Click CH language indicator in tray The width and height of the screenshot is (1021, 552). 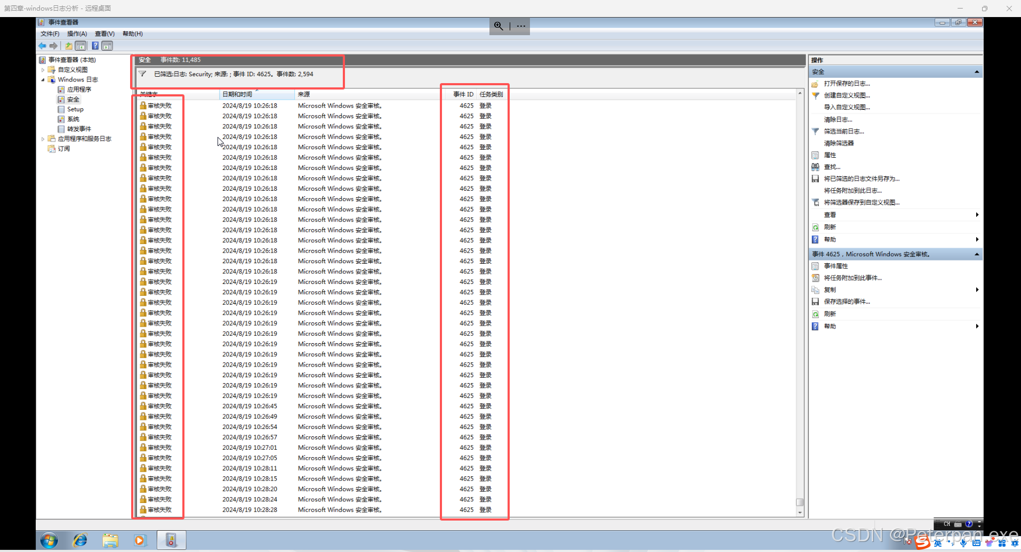(947, 524)
